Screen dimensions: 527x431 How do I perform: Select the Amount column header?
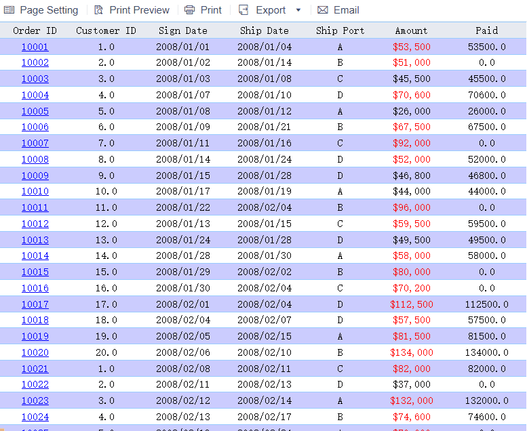[x=412, y=30]
